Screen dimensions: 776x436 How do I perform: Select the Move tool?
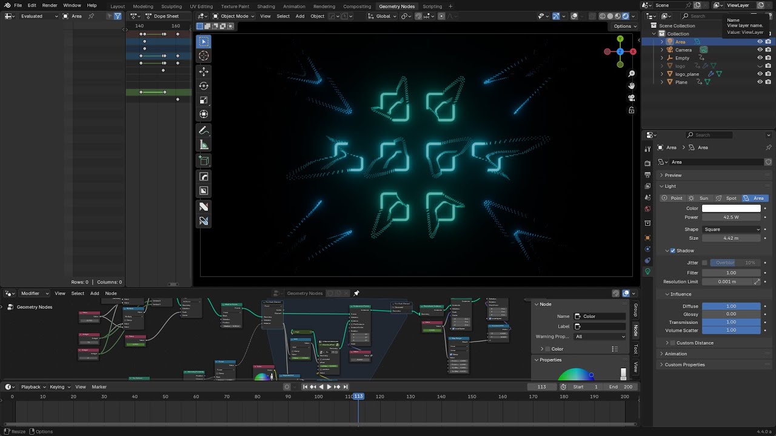click(204, 71)
